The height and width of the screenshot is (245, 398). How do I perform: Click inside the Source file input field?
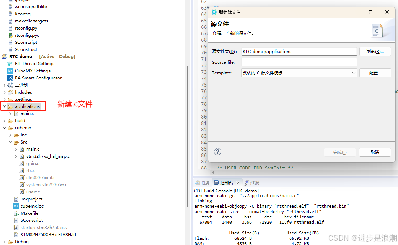click(299, 62)
